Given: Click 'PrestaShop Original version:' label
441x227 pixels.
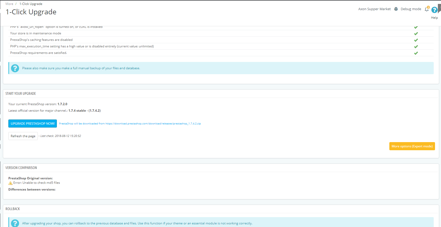Looking at the screenshot, I should tap(31, 178).
